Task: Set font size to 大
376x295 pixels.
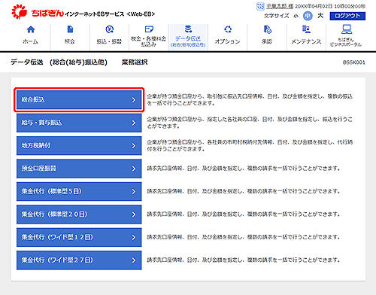Action: tap(320, 16)
